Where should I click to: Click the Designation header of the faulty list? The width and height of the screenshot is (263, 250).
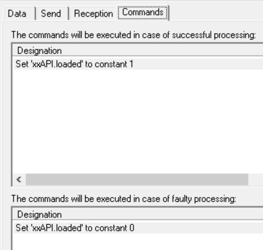click(x=39, y=215)
